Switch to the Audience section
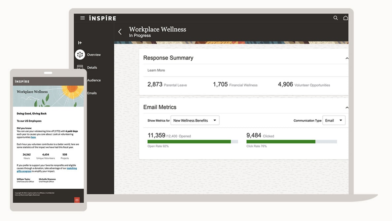Image resolution: width=392 pixels, height=221 pixels. [x=94, y=80]
